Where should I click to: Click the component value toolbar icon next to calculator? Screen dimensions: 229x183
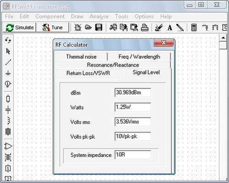coord(205,28)
